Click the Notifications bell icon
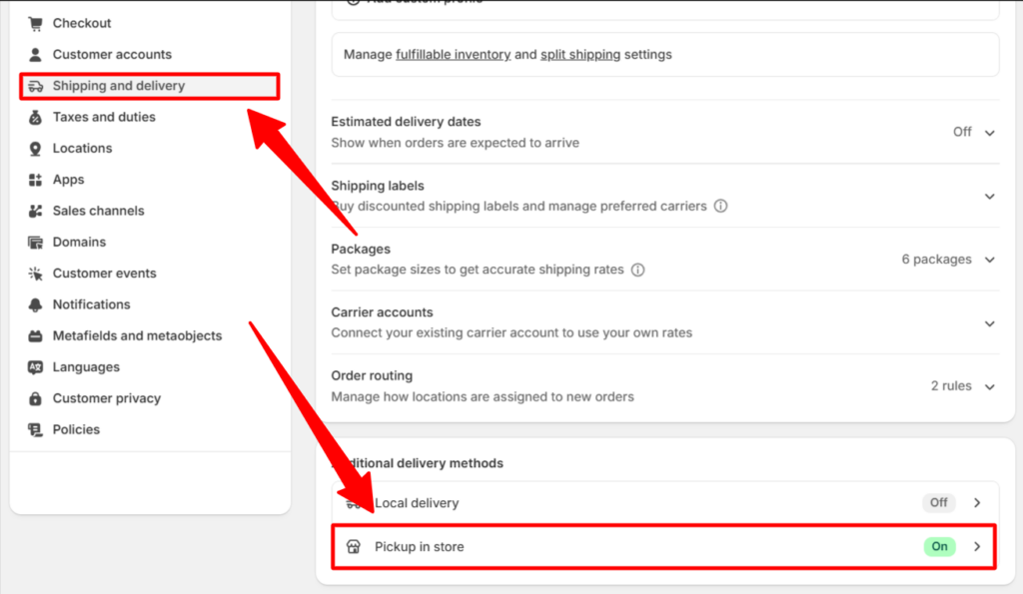Viewport: 1023px width, 594px height. pyautogui.click(x=35, y=304)
